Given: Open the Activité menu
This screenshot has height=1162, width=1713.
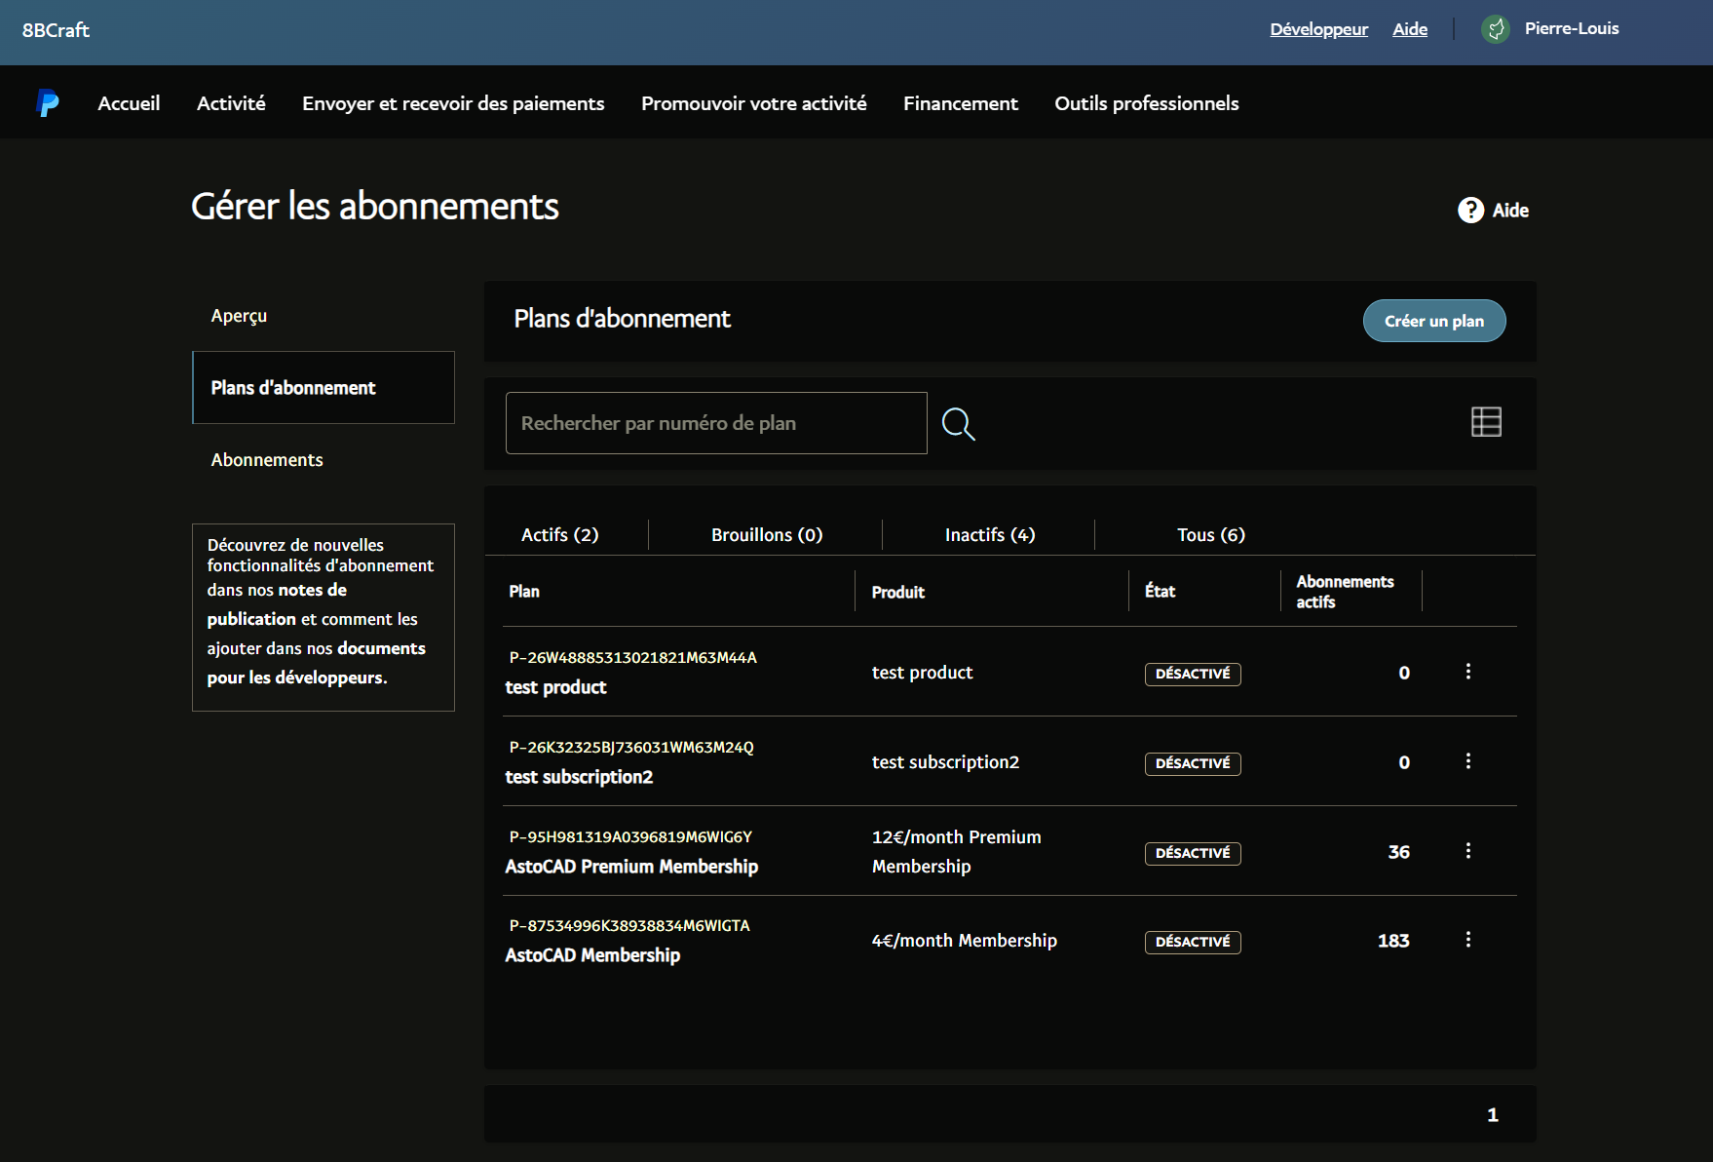Looking at the screenshot, I should 231,103.
